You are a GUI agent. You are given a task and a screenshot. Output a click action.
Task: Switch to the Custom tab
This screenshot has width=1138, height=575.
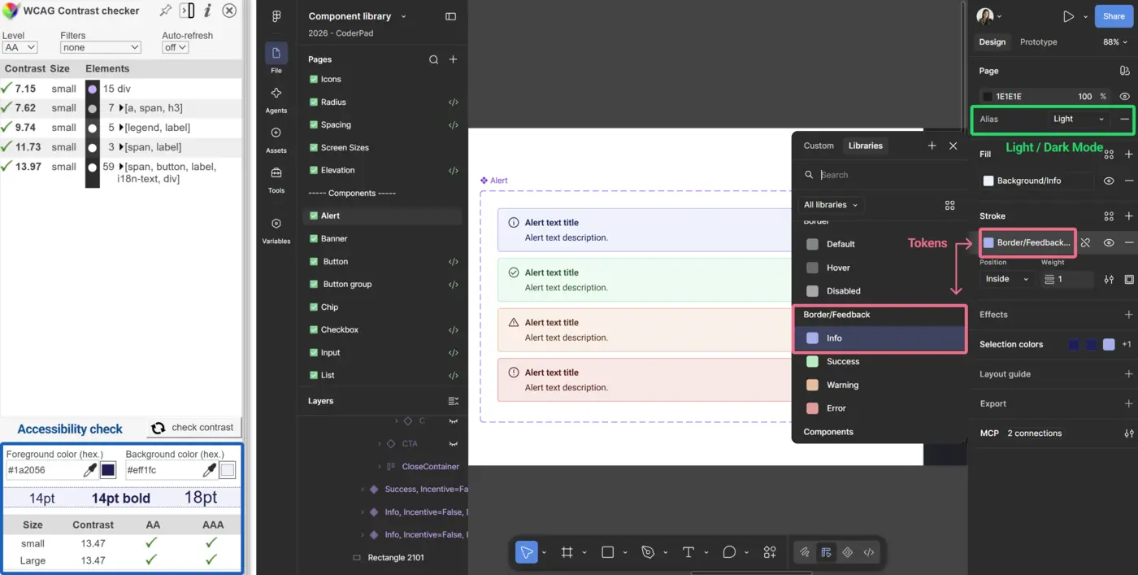pos(819,146)
